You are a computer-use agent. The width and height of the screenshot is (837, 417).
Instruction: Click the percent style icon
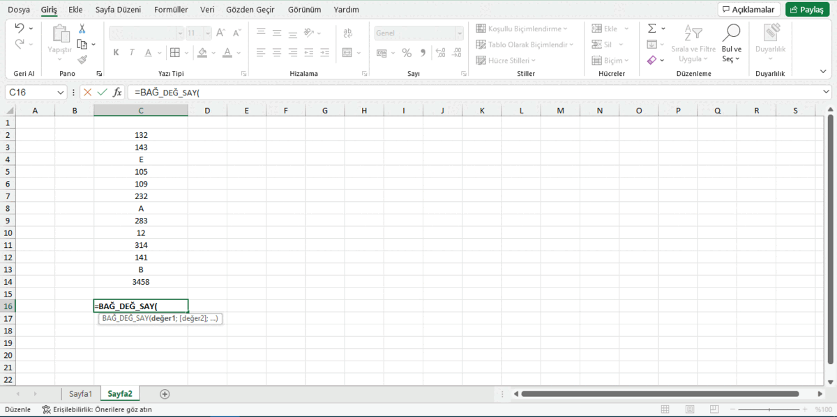(x=407, y=53)
